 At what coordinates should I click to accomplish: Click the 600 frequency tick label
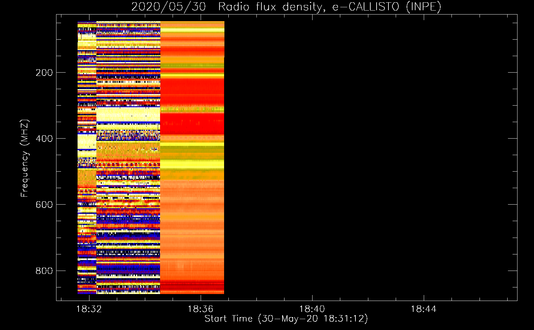(x=44, y=205)
